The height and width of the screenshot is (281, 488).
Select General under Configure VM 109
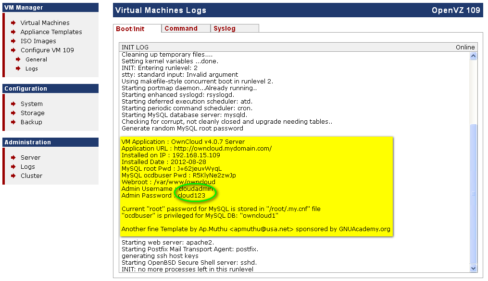[x=36, y=59]
